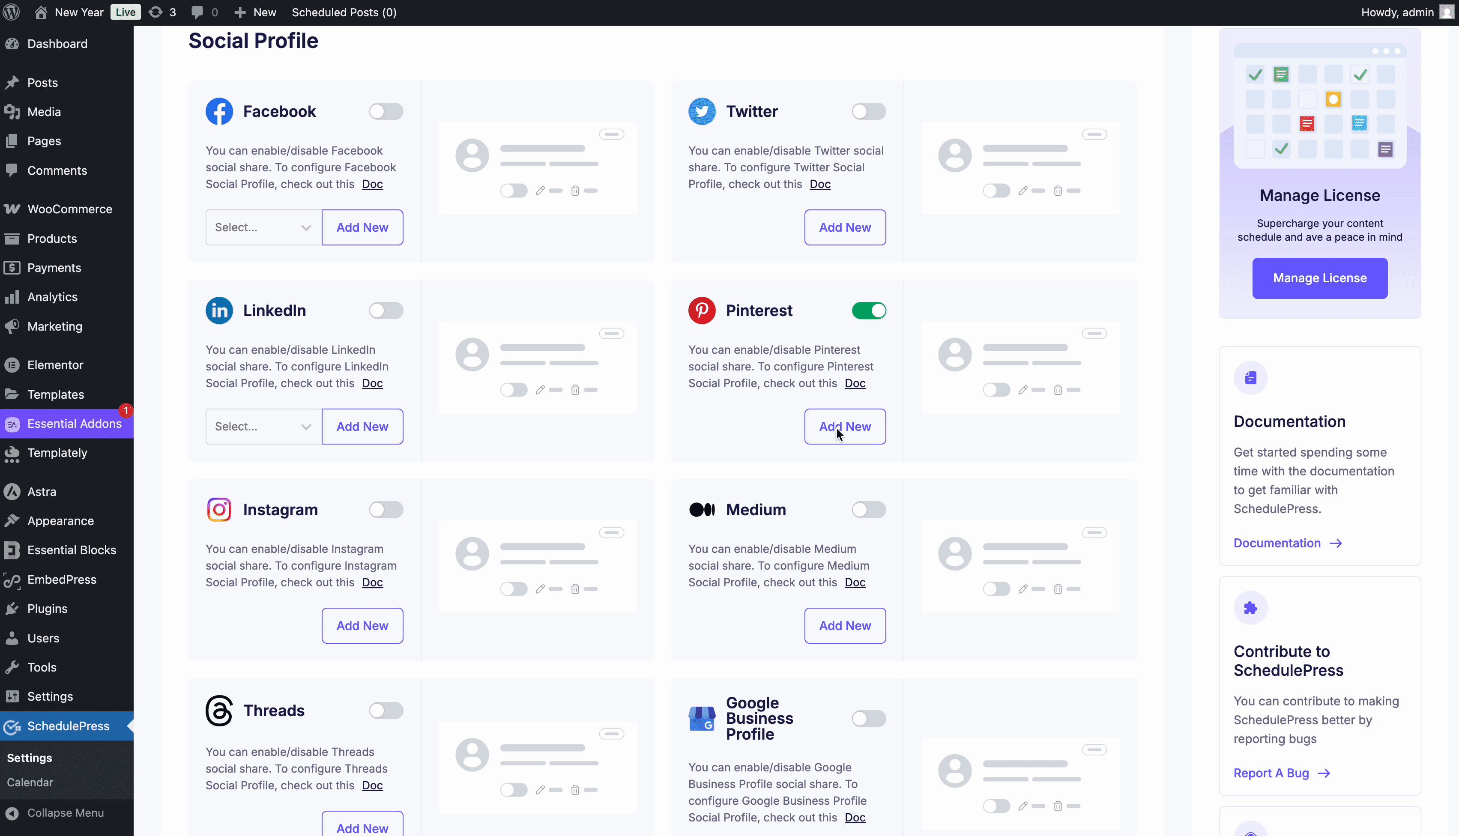Click the Collapse Menu arrow icon
The height and width of the screenshot is (836, 1459).
pos(12,813)
